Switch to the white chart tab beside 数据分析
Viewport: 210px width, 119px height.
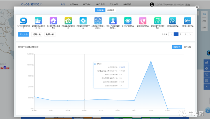(x=188, y=47)
